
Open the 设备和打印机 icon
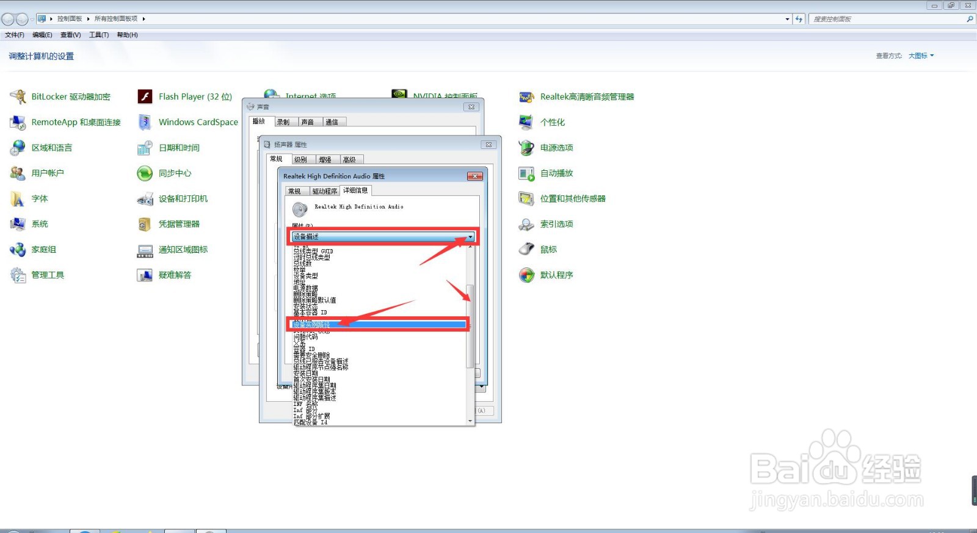click(145, 199)
